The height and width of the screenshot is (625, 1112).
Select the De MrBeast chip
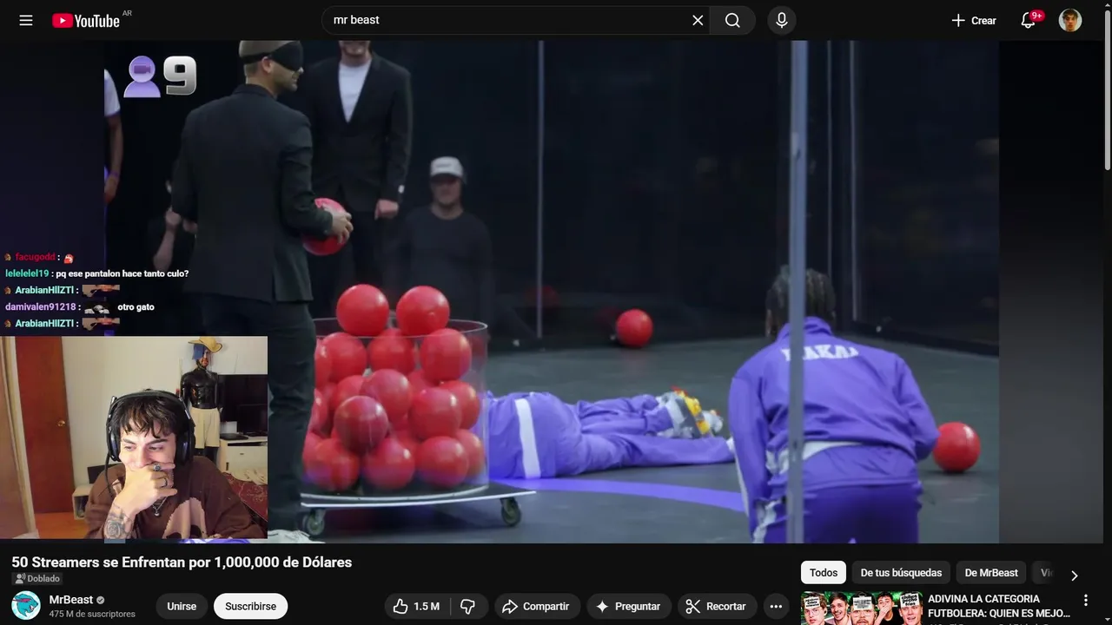point(991,572)
